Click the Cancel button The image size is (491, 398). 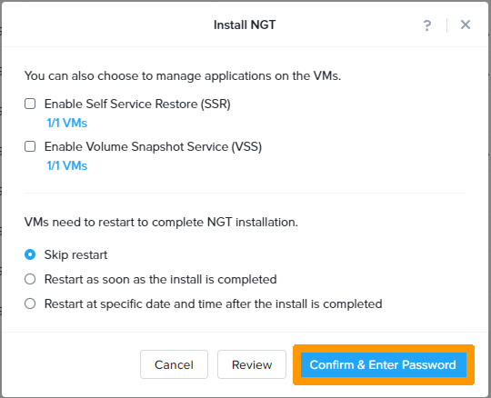[x=174, y=364]
